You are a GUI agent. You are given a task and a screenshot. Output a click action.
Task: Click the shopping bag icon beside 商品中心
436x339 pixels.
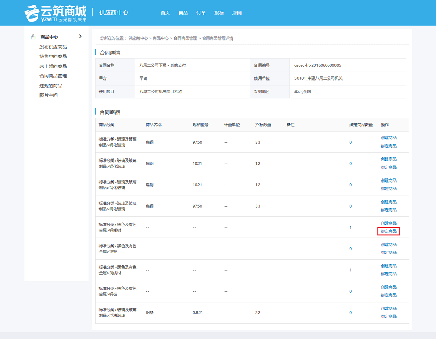33,37
